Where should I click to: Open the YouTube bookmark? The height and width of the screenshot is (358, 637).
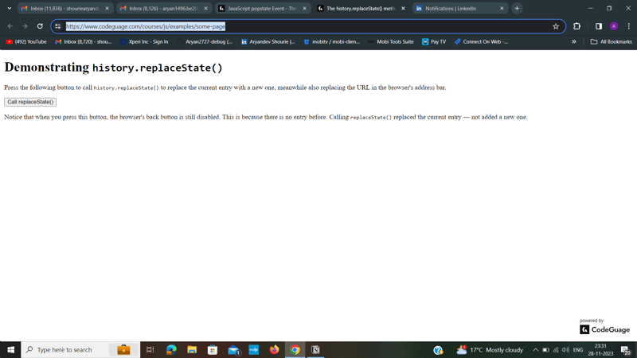coord(26,42)
